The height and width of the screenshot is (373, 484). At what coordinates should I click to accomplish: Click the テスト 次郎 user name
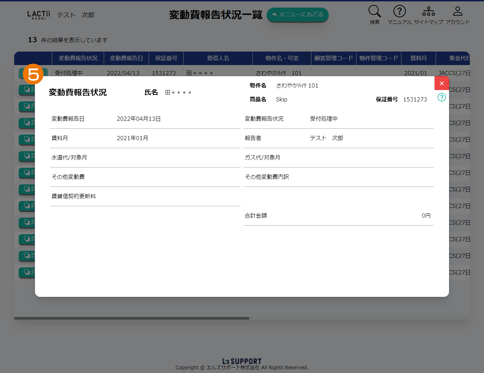pyautogui.click(x=75, y=15)
